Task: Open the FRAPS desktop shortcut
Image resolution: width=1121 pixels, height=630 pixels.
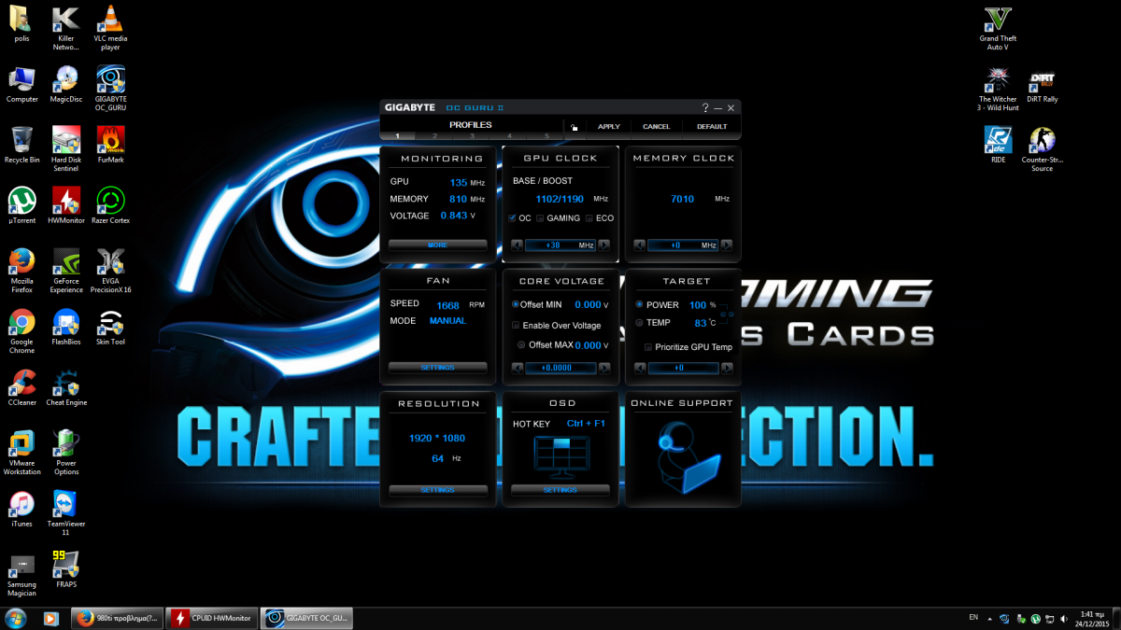Action: (65, 569)
